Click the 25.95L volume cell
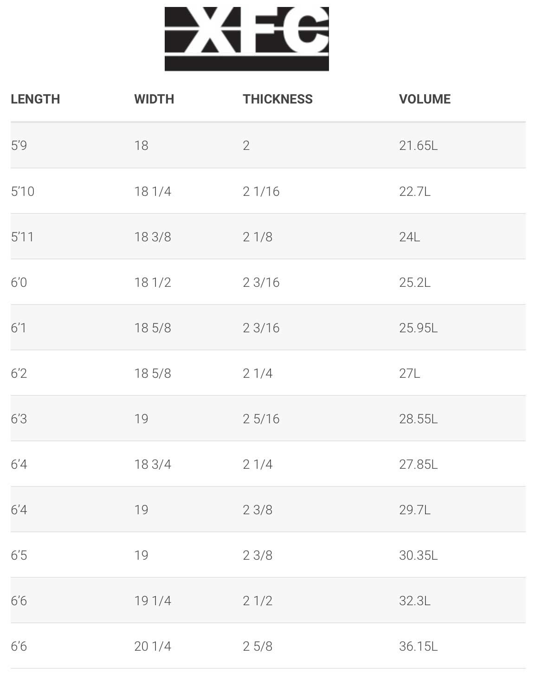The image size is (535, 679). 419,328
